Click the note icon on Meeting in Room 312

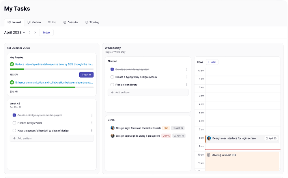[x=209, y=155]
